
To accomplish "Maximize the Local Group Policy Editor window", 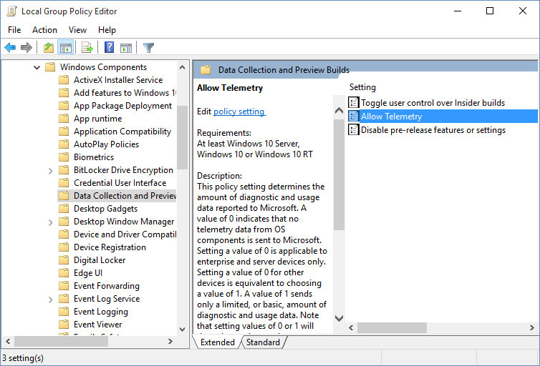I will pyautogui.click(x=489, y=11).
